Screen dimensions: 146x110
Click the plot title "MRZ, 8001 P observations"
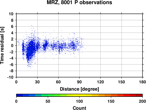(79, 2)
